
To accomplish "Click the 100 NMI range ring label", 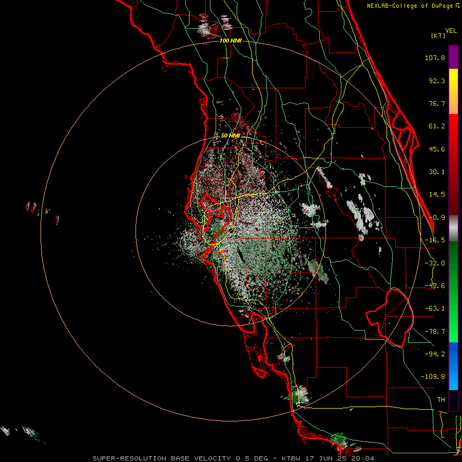I will pos(230,41).
